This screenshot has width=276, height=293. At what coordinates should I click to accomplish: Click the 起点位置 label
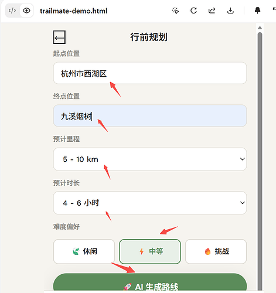(x=66, y=53)
